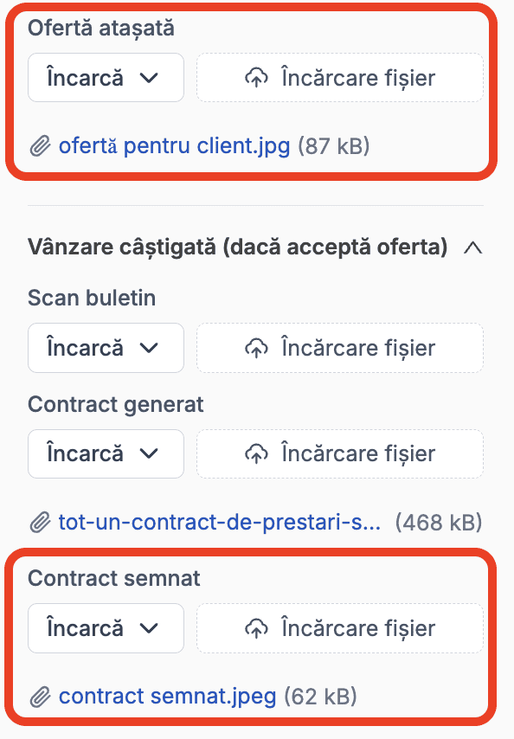Open ofertă pentru client.jpg attachment link

(x=174, y=145)
